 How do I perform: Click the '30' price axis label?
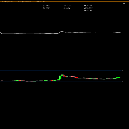pyautogui.click(x=124, y=4)
